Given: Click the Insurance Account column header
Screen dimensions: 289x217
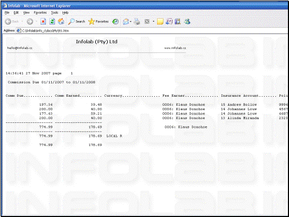Looking at the screenshot, I should point(248,96).
